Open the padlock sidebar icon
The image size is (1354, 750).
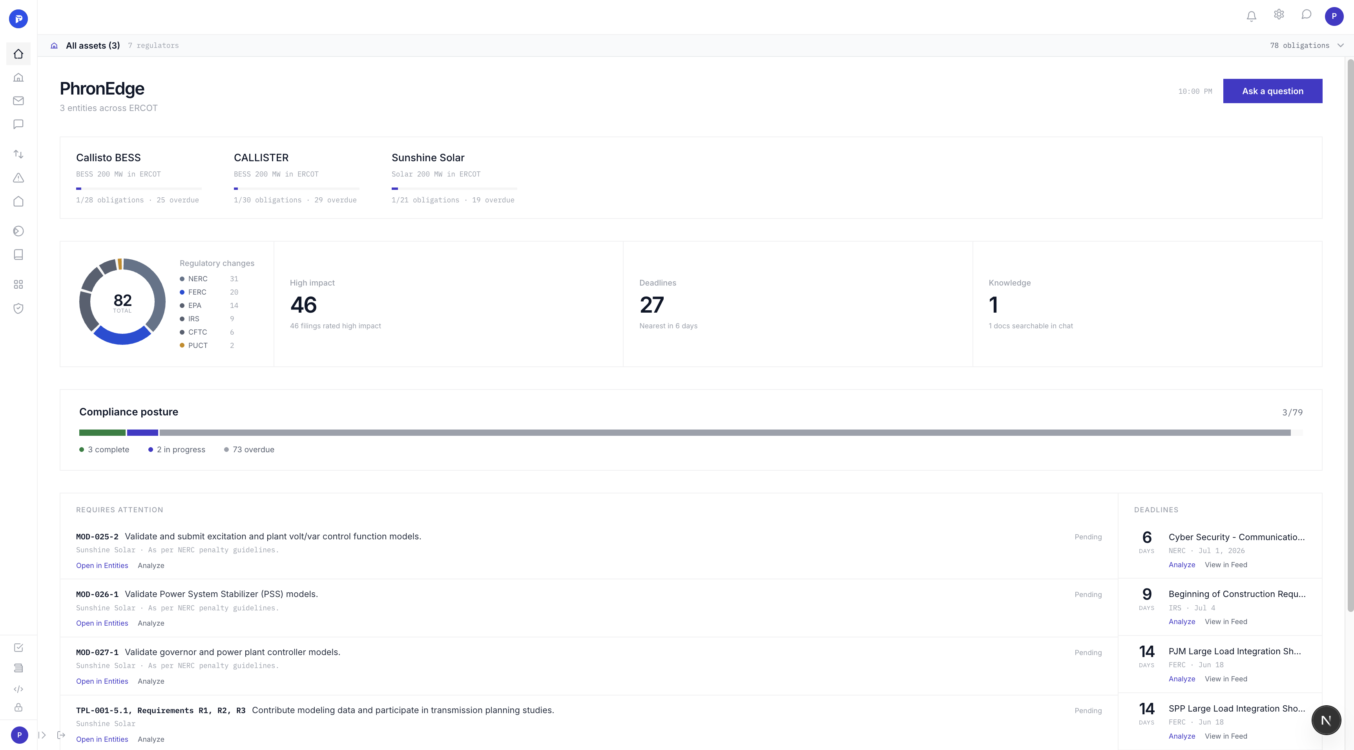point(18,708)
